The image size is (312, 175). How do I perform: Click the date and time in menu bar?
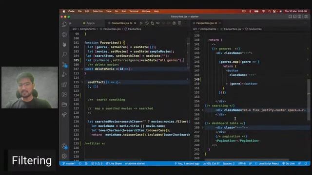click(x=296, y=11)
